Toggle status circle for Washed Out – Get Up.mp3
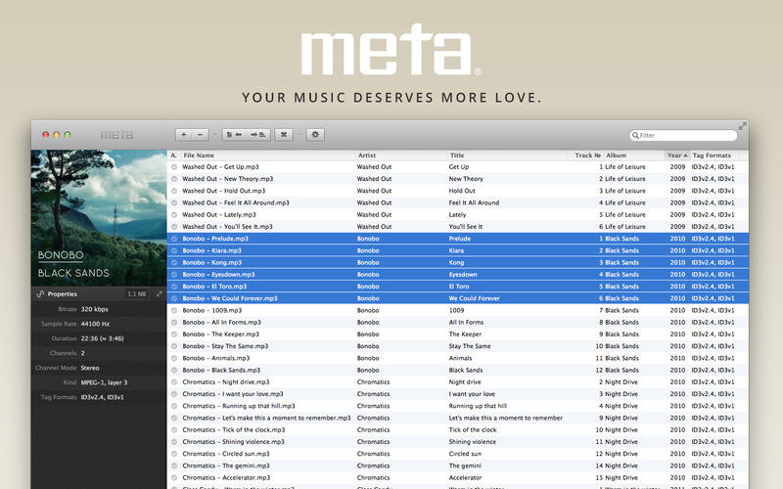Image resolution: width=783 pixels, height=489 pixels. (x=174, y=167)
